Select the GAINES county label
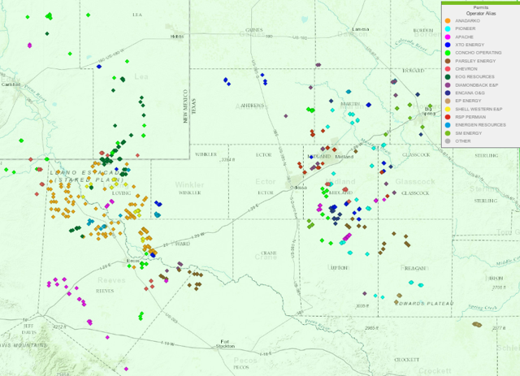 [254, 30]
